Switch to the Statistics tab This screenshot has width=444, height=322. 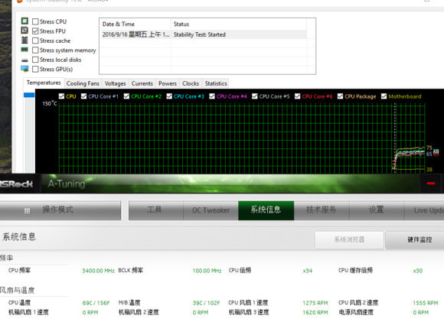click(216, 83)
